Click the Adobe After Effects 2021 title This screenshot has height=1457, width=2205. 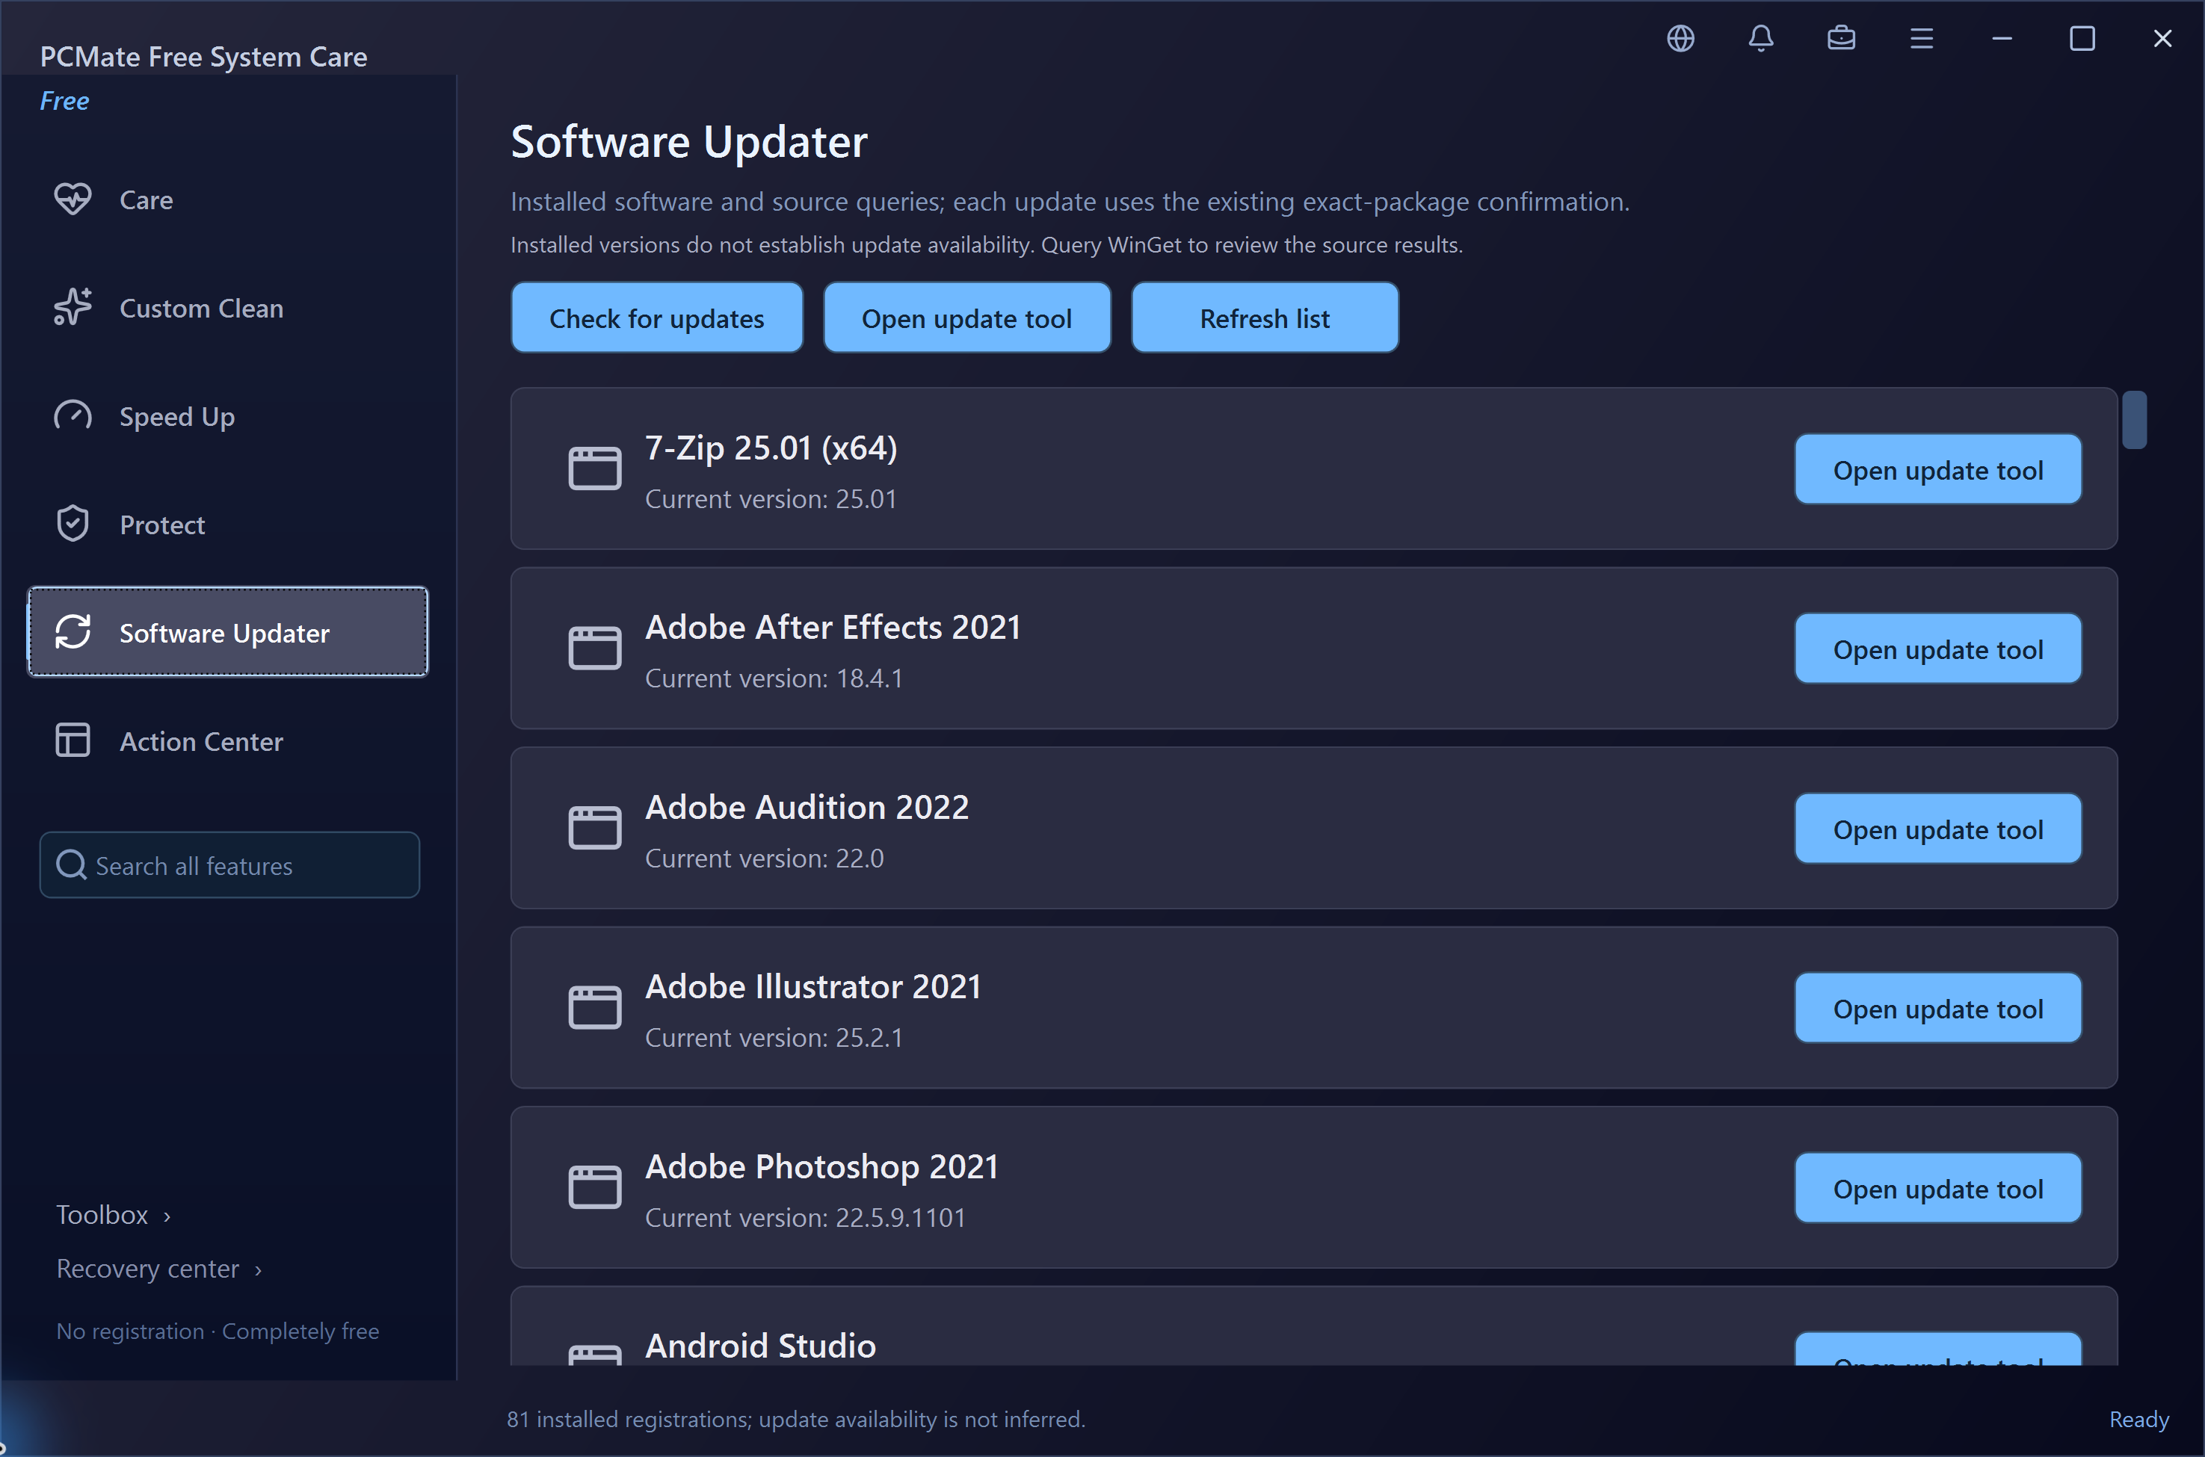(833, 627)
